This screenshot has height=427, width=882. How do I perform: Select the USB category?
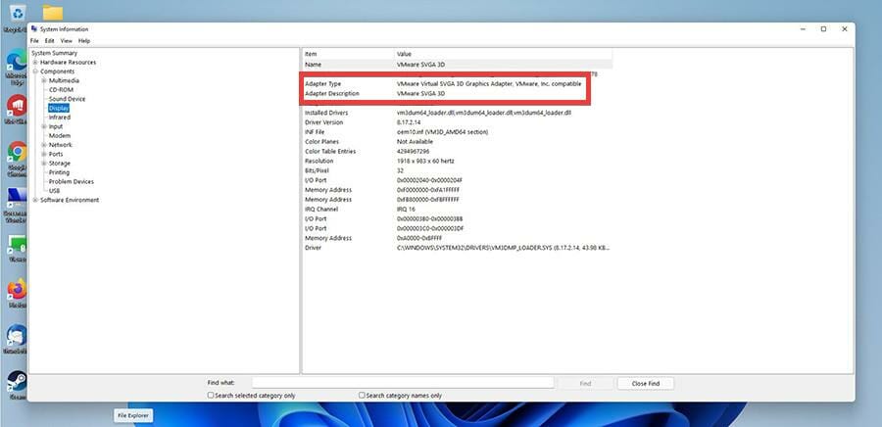54,191
